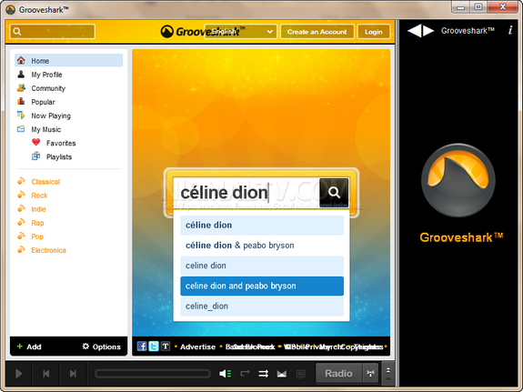The image size is (523, 392).
Task: Click the playback progress bar
Action: click(153, 374)
